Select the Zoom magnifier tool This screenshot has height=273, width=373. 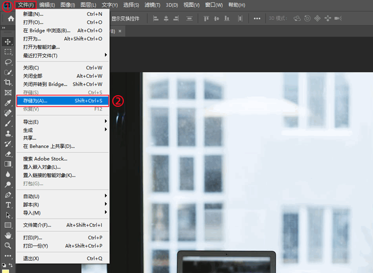(x=8, y=246)
